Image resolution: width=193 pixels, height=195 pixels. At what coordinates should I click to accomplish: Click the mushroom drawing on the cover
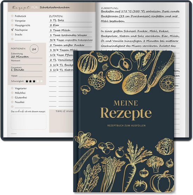pyautogui.click(x=85, y=89)
